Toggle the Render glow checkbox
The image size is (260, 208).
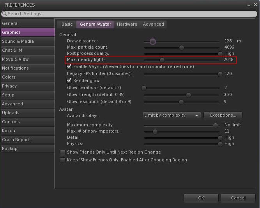[x=69, y=80]
